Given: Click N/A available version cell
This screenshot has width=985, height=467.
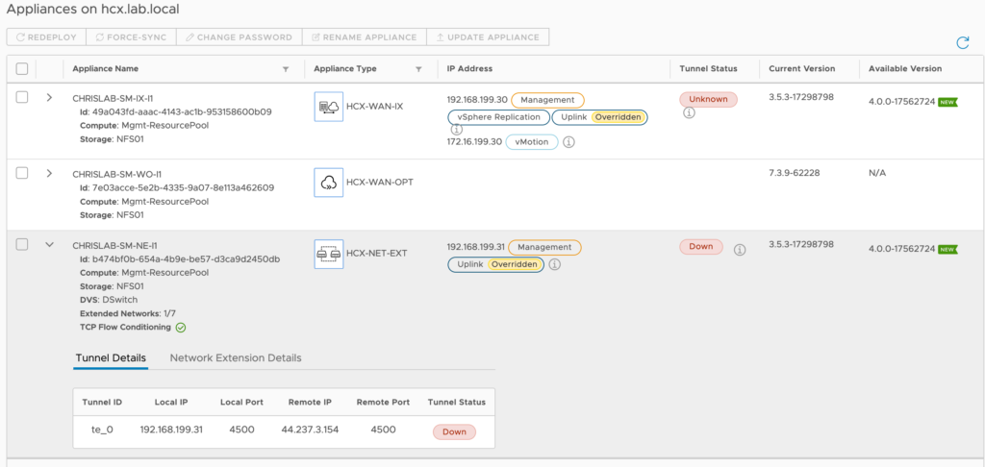Looking at the screenshot, I should coord(877,173).
